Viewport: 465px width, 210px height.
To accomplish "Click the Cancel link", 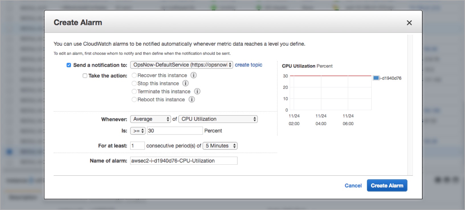I will [353, 186].
